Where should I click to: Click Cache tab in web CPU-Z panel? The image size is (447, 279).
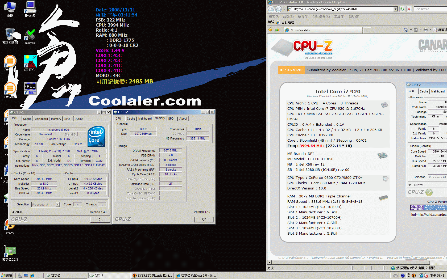coord(424,91)
